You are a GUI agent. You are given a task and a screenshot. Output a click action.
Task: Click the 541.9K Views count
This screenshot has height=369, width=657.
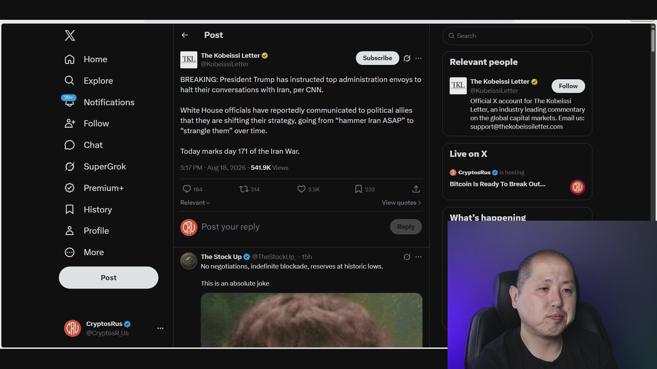[269, 168]
